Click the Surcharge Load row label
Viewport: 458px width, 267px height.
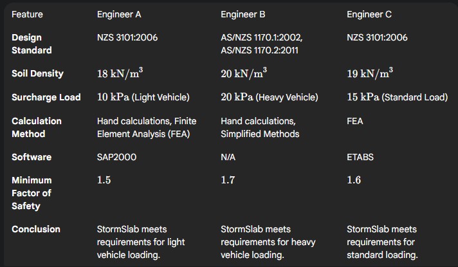(x=46, y=97)
